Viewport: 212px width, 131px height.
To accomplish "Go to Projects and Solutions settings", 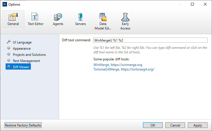I will 29,55.
